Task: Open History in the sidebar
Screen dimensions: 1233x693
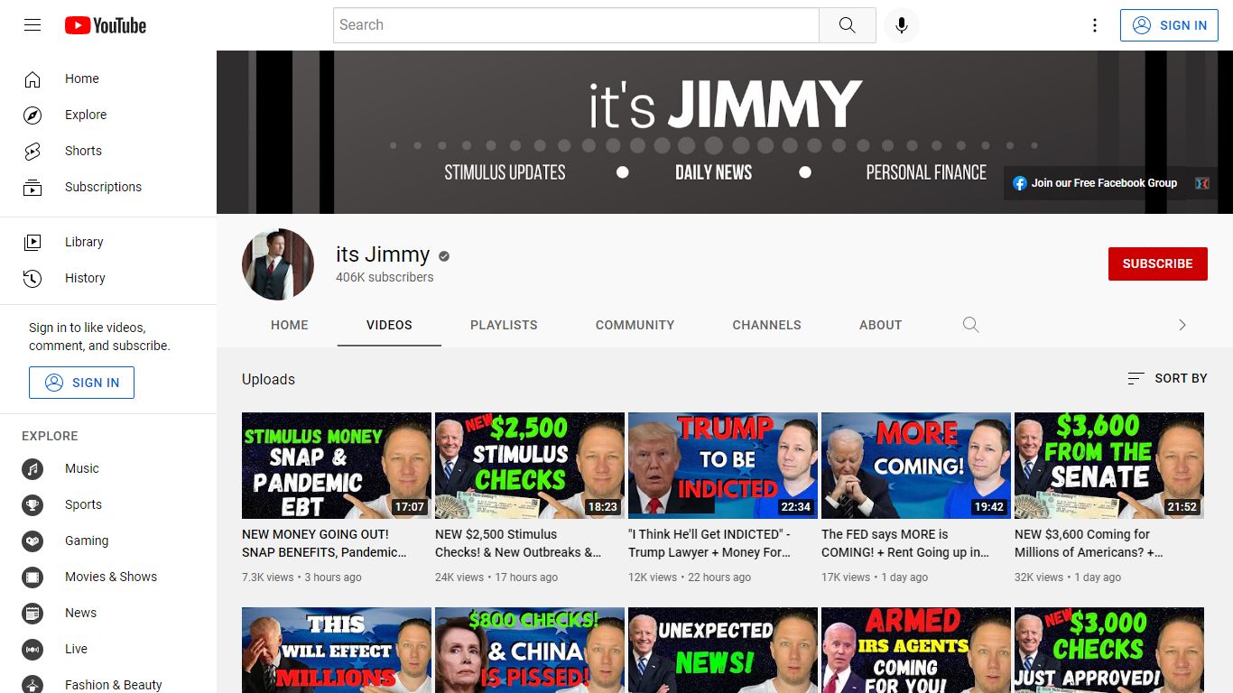Action: tap(108, 278)
